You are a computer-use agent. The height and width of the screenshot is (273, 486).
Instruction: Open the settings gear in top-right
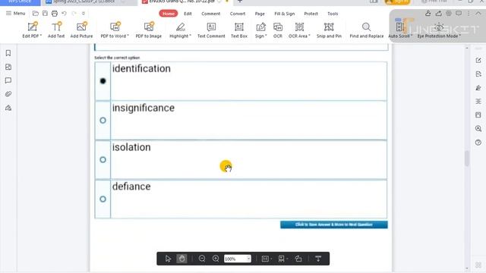[449, 14]
